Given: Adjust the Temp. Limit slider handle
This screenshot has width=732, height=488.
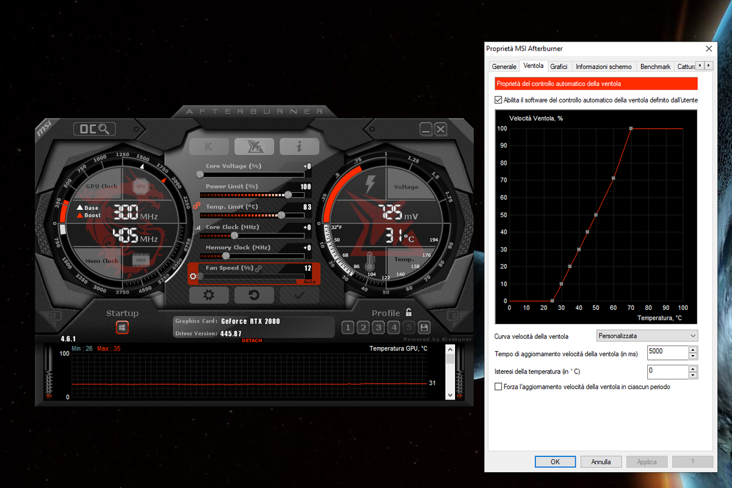Looking at the screenshot, I should [x=281, y=215].
